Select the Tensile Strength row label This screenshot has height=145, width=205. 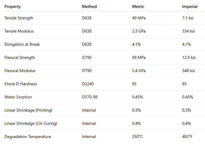19,18
